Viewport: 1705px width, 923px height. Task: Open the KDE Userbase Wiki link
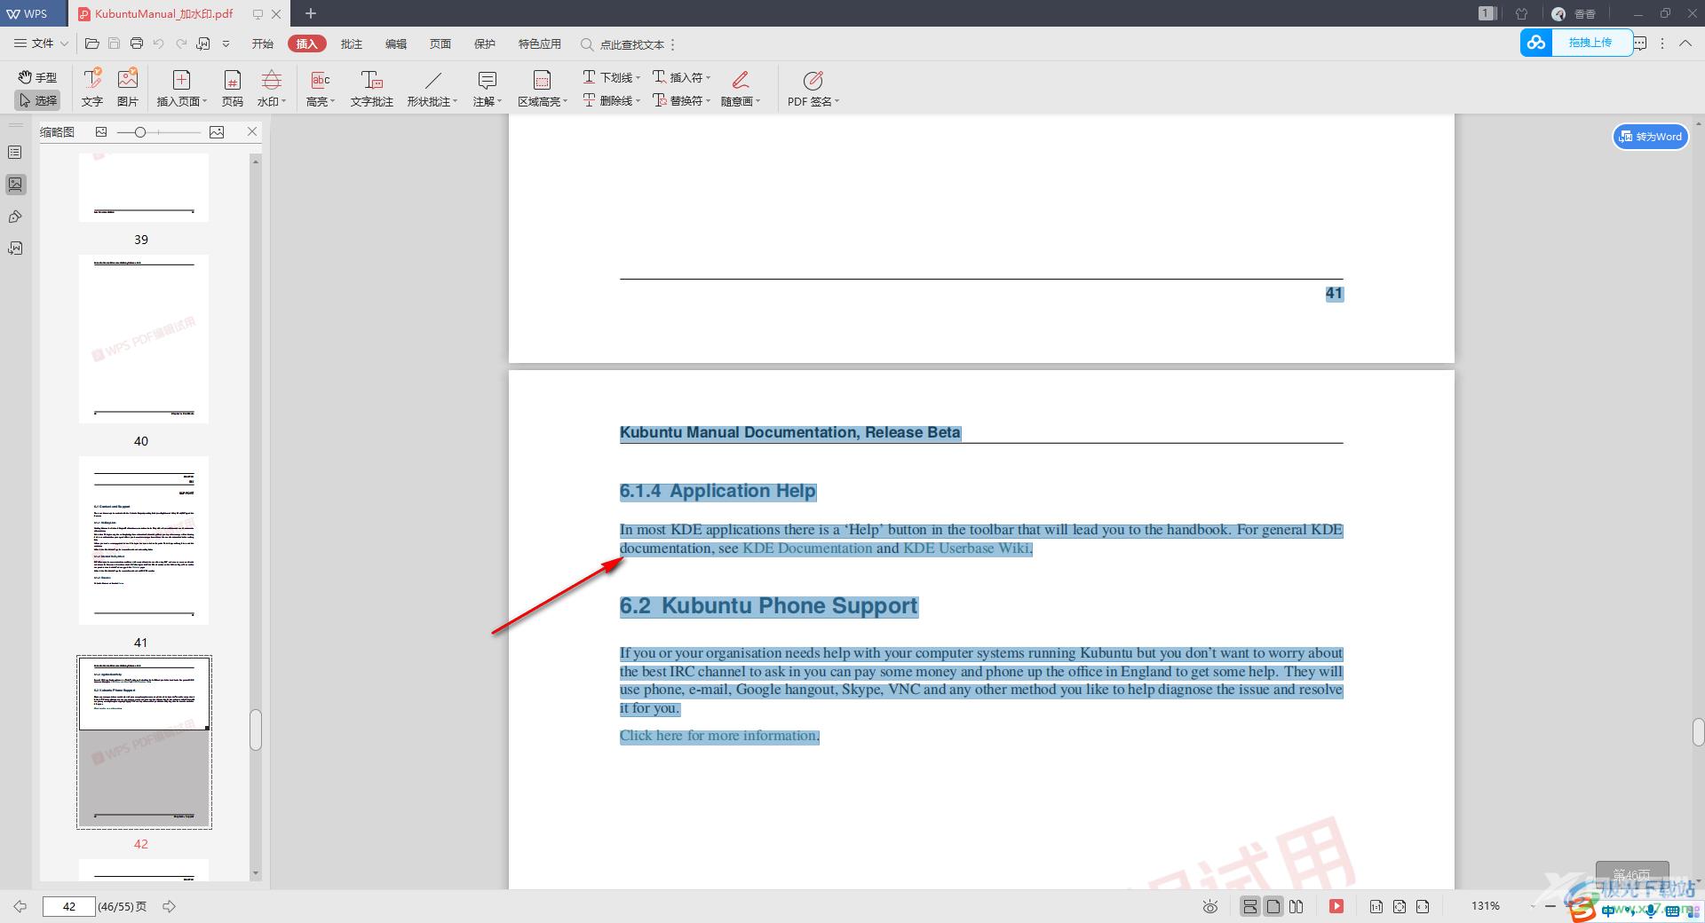tap(967, 548)
